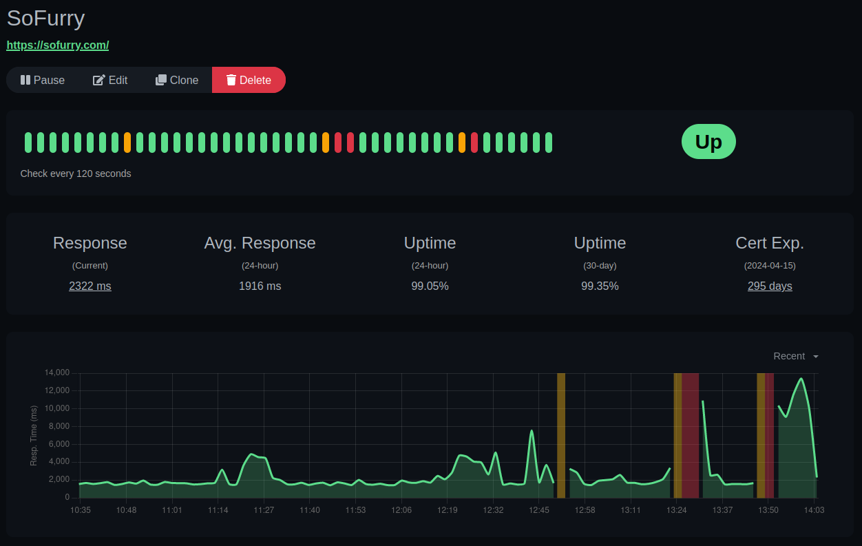This screenshot has height=546, width=862.
Task: Click the 13:37 x-axis label
Action: [722, 510]
